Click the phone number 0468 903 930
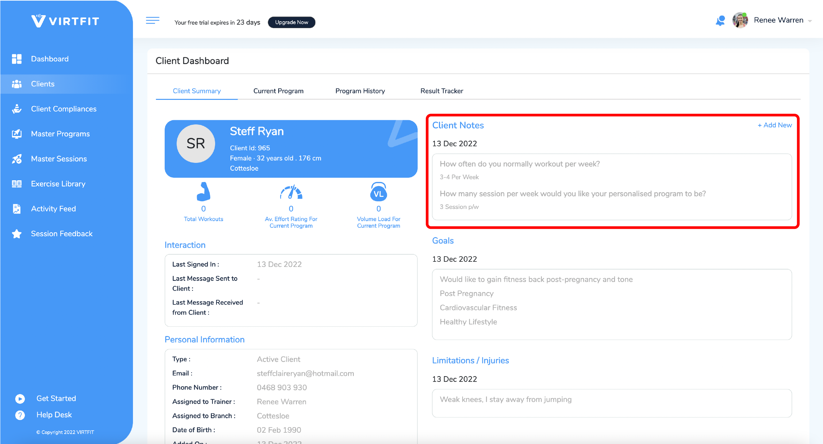 (x=282, y=387)
